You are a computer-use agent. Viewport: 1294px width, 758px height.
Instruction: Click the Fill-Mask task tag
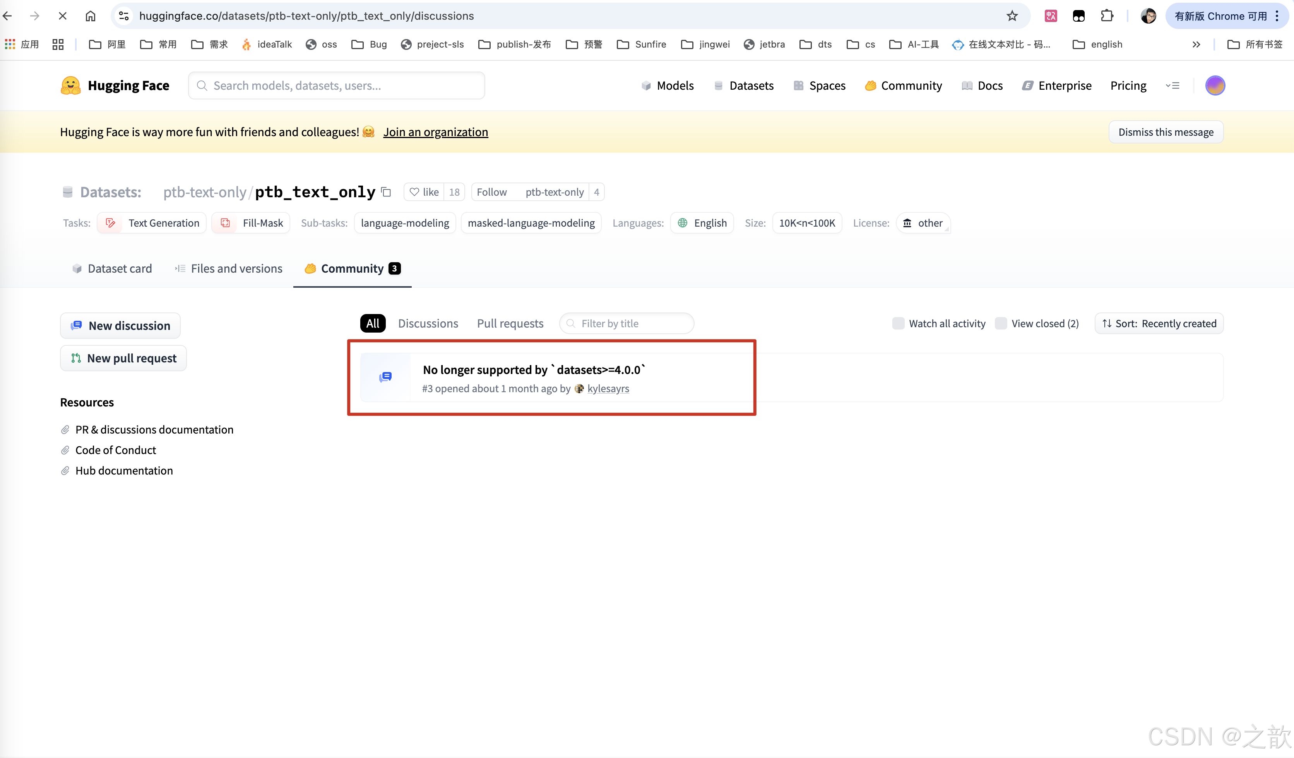251,223
